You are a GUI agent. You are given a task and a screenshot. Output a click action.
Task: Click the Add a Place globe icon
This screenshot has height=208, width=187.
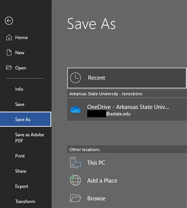click(75, 180)
